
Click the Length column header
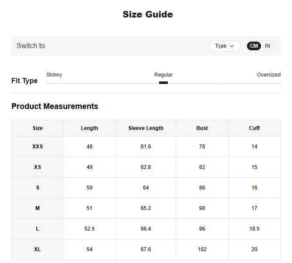click(90, 128)
